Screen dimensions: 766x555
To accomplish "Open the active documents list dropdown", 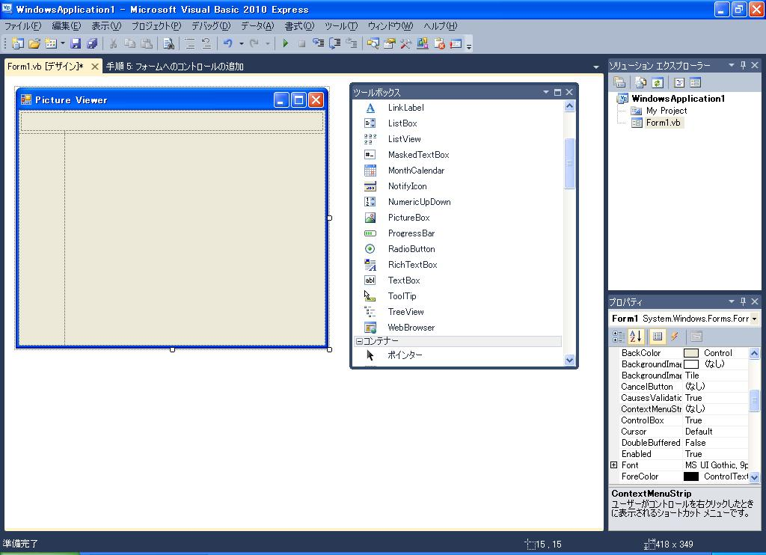I will pyautogui.click(x=596, y=67).
